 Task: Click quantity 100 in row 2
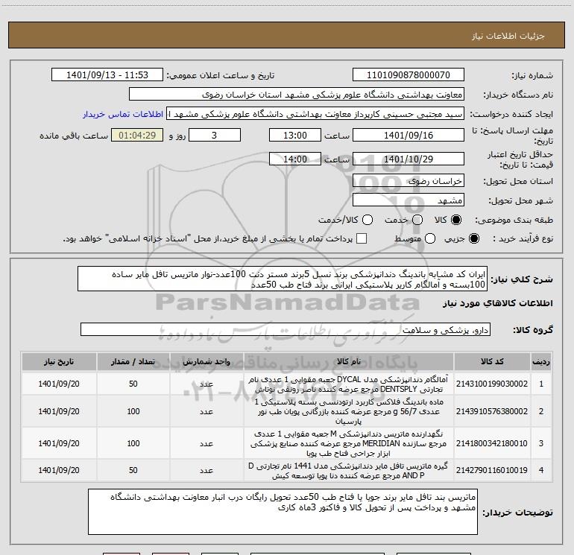pyautogui.click(x=133, y=411)
